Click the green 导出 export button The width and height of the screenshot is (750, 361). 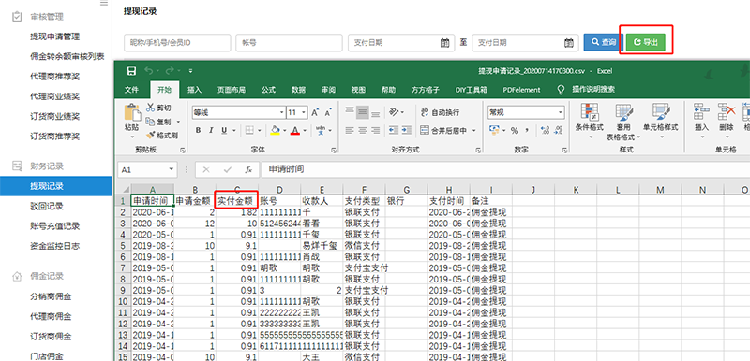pos(646,42)
